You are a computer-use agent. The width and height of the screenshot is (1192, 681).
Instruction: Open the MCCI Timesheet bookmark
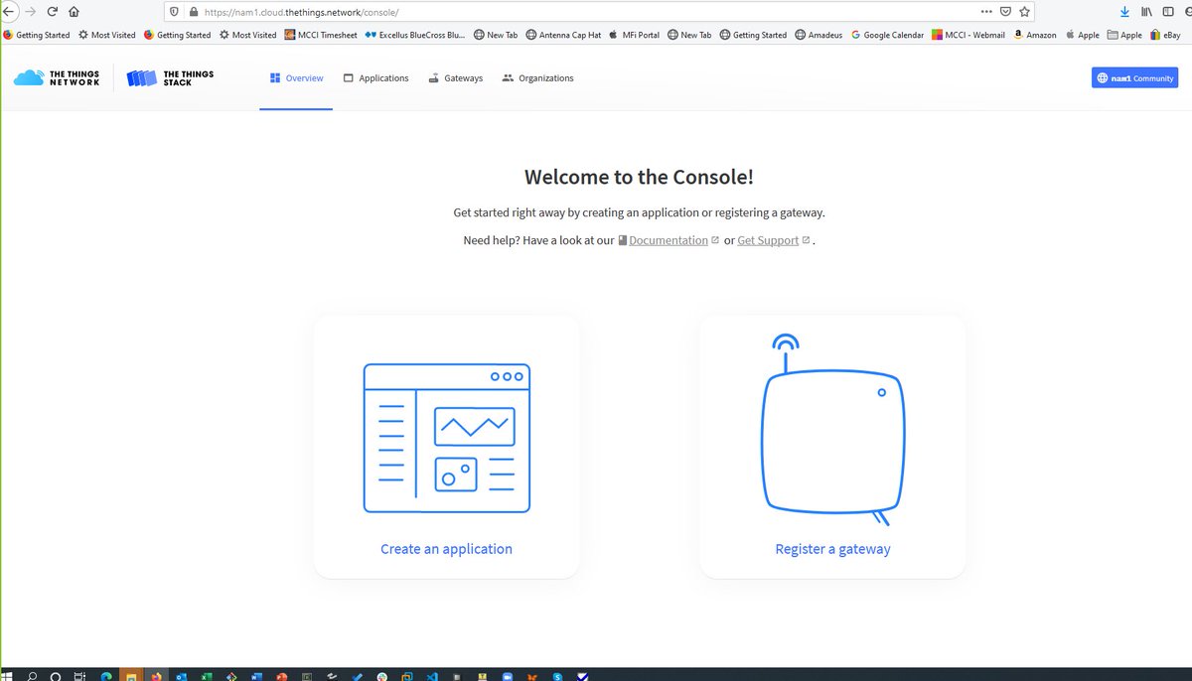(320, 35)
